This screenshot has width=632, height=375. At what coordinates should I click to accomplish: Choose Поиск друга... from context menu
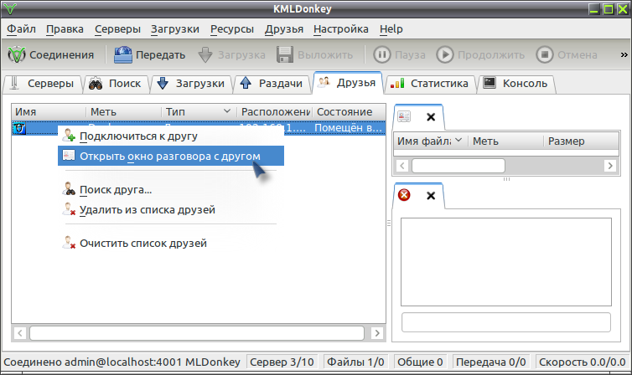[171, 189]
